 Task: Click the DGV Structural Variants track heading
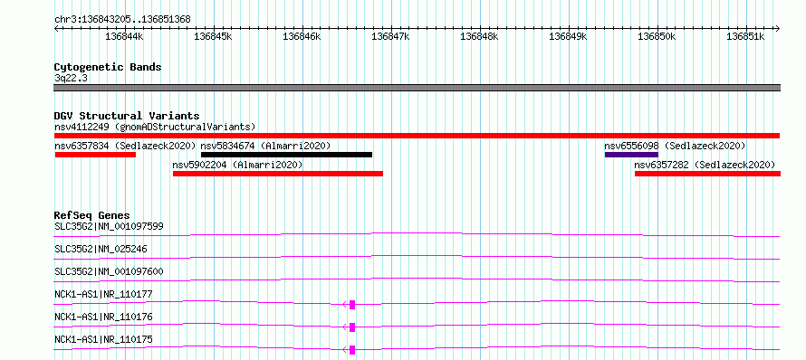point(127,116)
